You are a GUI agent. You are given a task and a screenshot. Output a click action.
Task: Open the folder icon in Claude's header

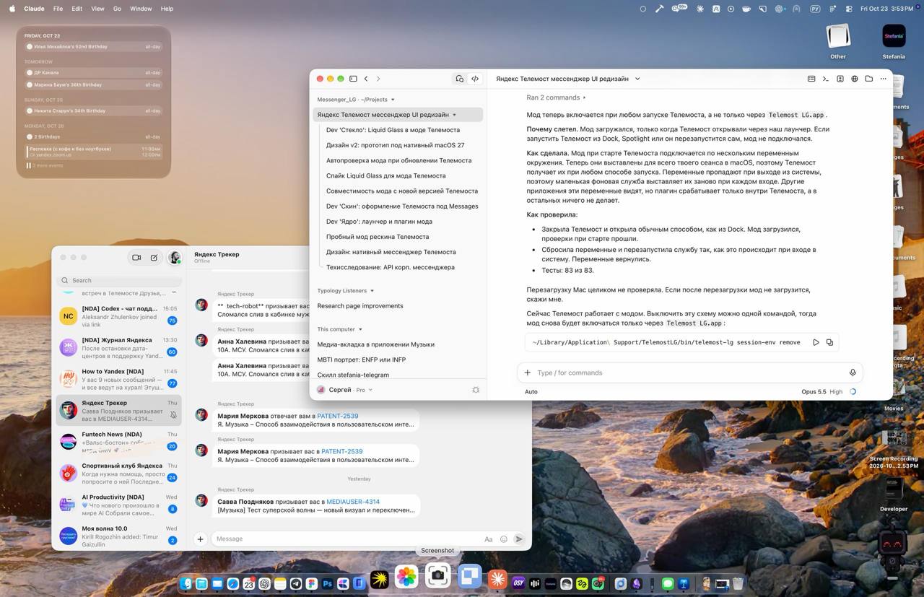click(x=868, y=79)
